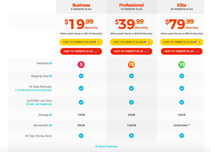Click Business plan 30-Day Money Back checkmark

coord(81,136)
